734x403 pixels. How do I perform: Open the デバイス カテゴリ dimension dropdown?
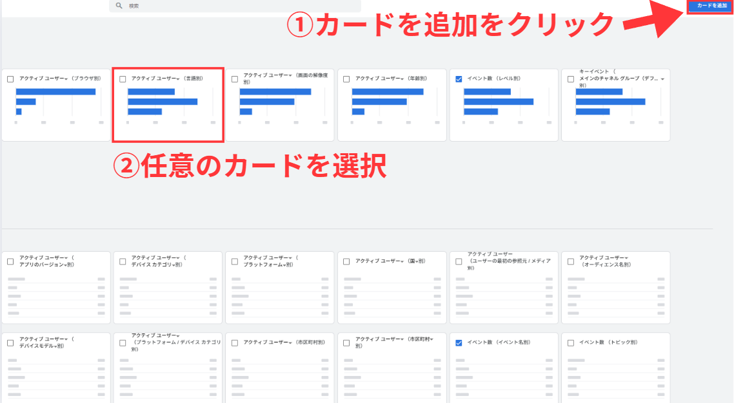(x=175, y=265)
